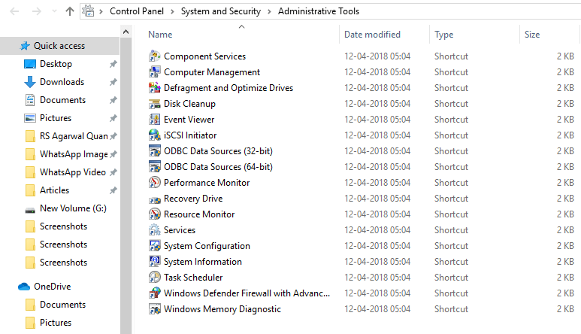Open the Component Services shortcut icon

pos(155,56)
